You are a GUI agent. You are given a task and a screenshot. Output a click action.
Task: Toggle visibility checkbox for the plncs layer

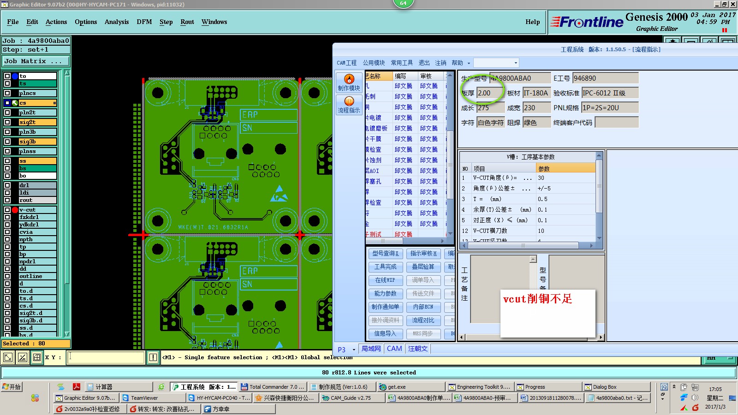click(7, 93)
